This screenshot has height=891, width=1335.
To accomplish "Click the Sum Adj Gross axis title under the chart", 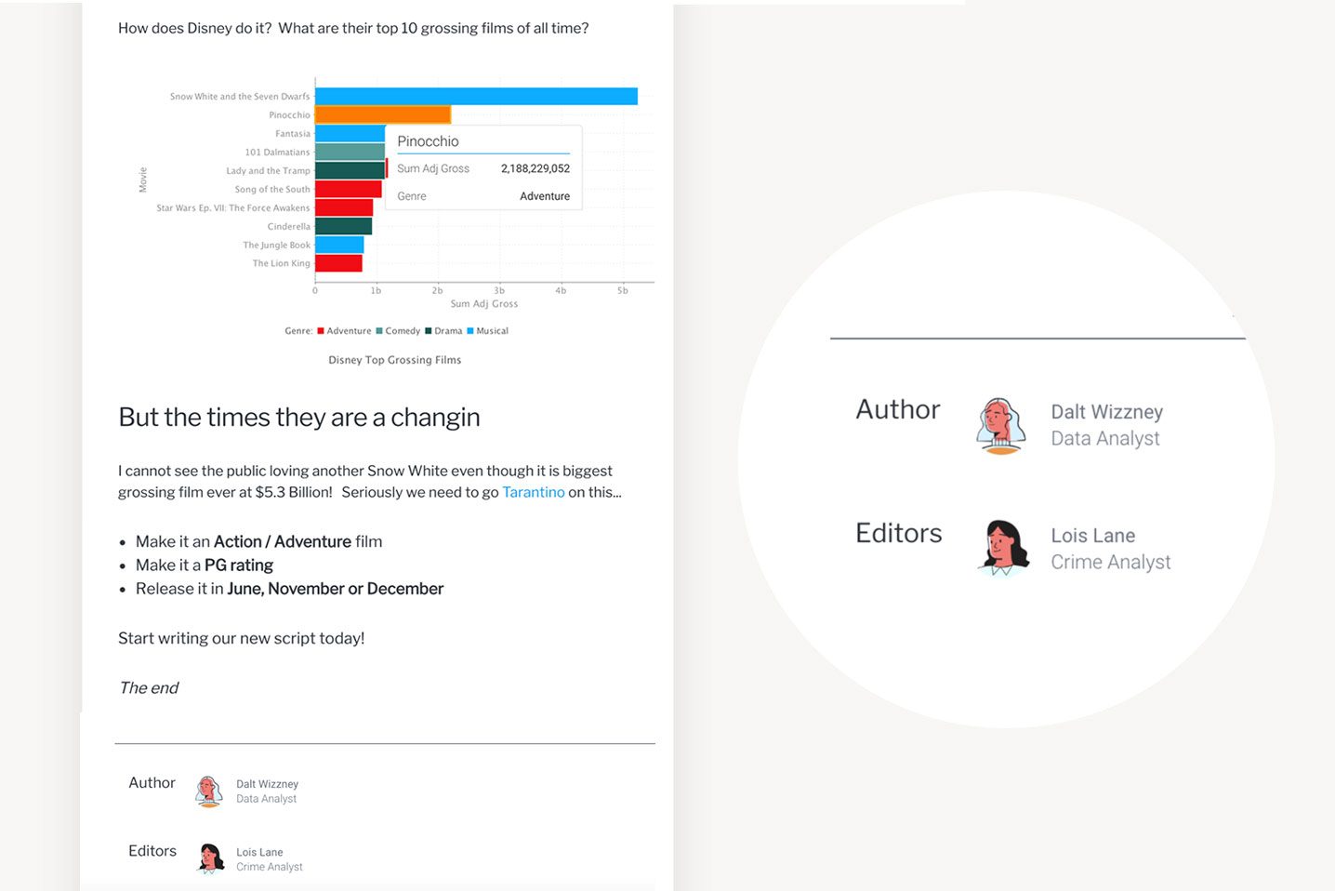I will click(484, 303).
